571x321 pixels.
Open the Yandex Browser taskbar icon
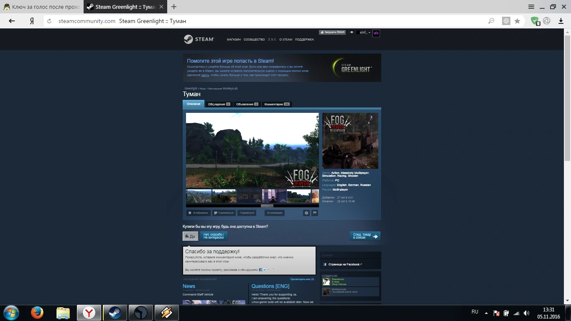tap(89, 313)
